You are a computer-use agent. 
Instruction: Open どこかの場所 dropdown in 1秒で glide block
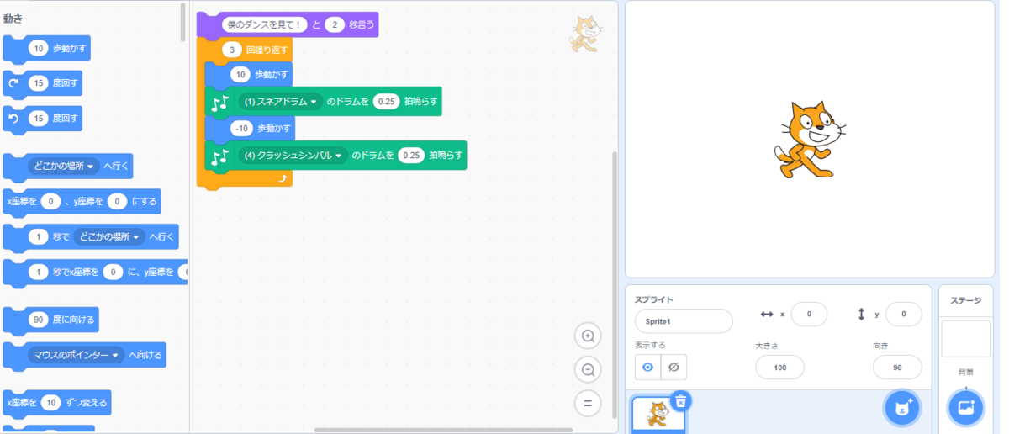(110, 237)
